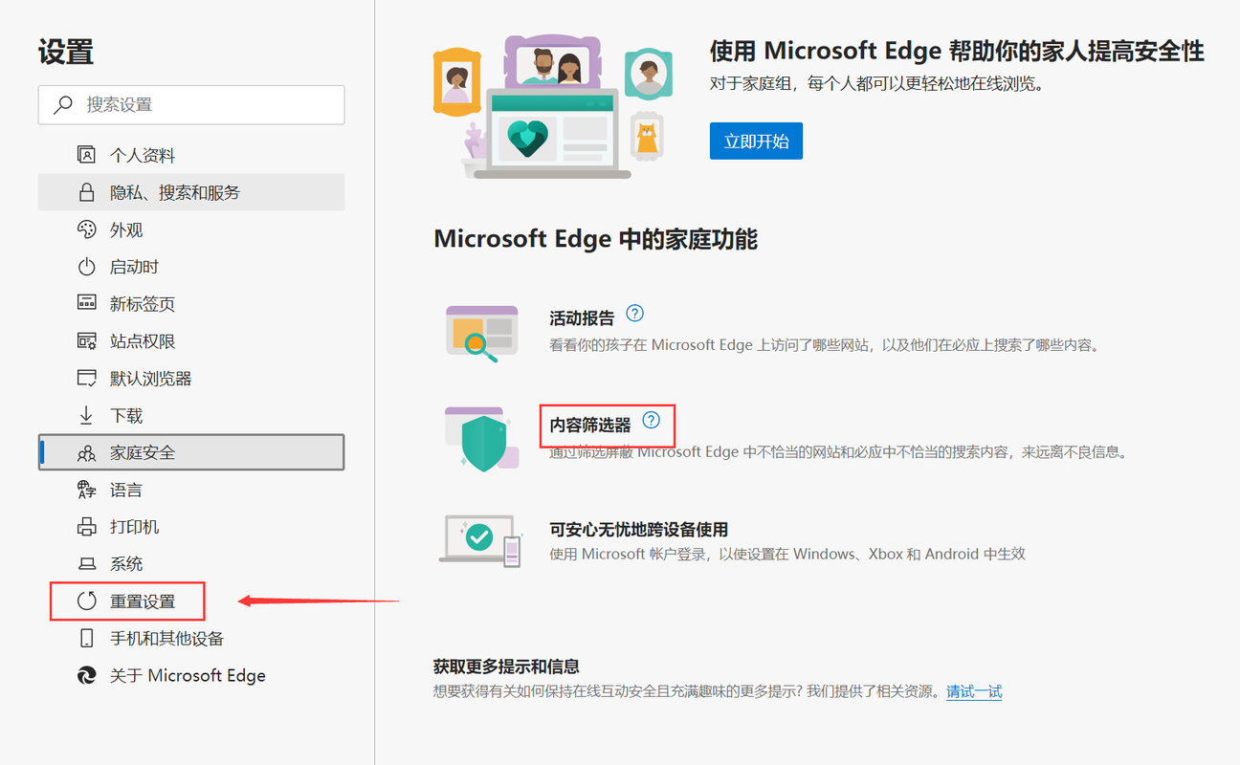
Task: Open the 新标签页 settings page
Action: 142,304
